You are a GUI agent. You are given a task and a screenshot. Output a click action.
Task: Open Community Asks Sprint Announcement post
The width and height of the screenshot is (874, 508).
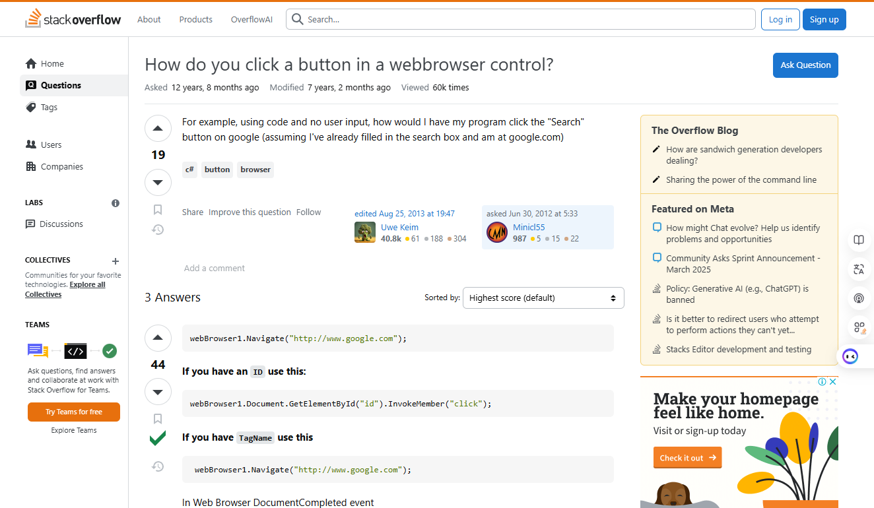[743, 264]
